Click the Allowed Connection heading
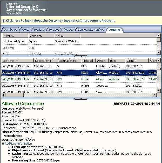Screen dimensions: 162x163 pyautogui.click(x=23, y=104)
